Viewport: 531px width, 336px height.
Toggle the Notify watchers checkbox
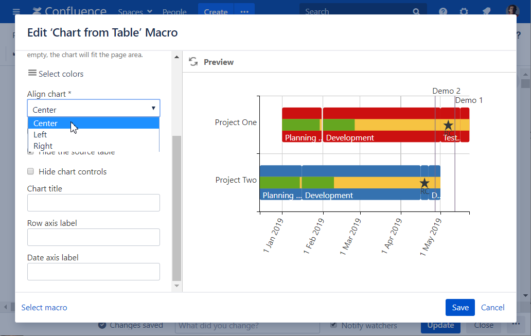[x=334, y=325]
